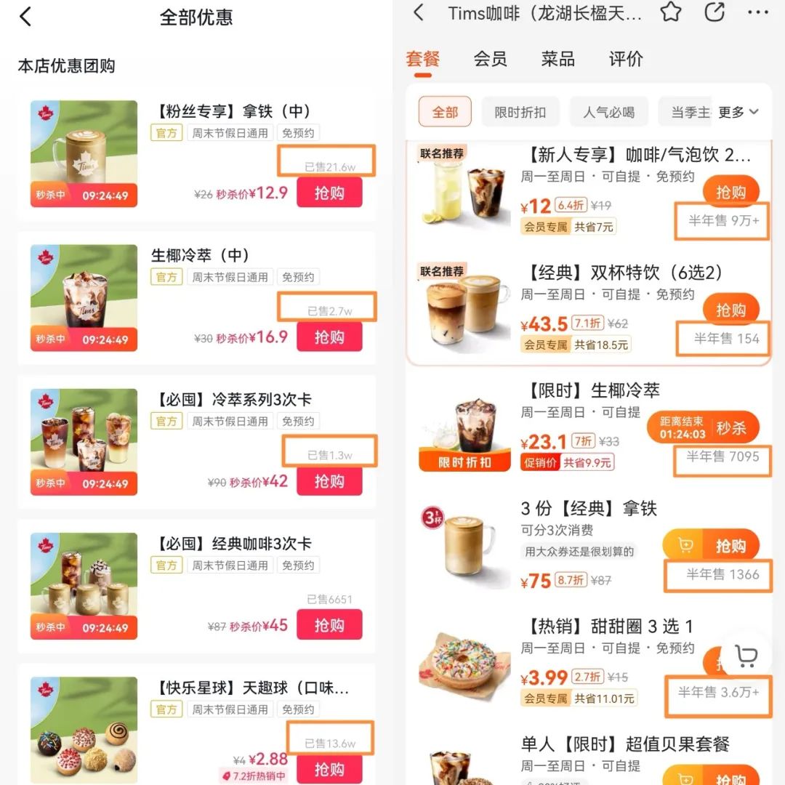Screen dimensions: 785x785
Task: Tap the back arrow beside 全部优惠
Action: point(25,17)
